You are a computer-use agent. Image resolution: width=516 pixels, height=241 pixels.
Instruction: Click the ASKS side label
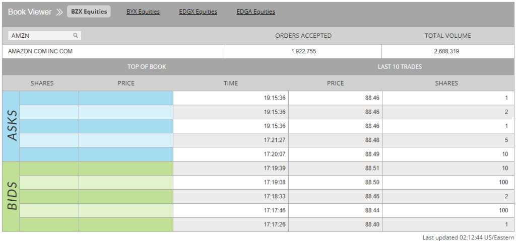click(x=11, y=126)
